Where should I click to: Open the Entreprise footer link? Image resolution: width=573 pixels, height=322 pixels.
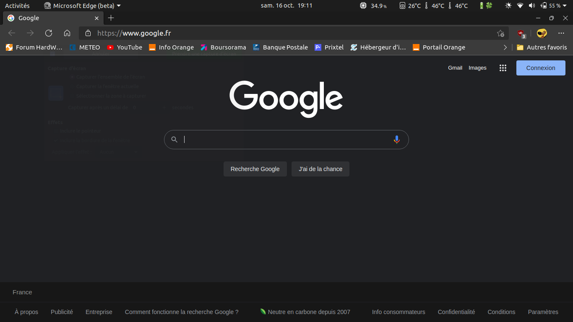coord(99,312)
